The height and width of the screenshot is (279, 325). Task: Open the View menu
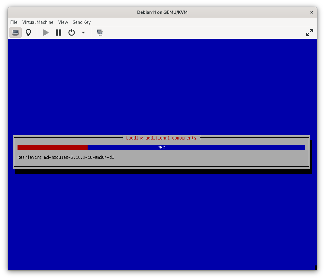(63, 22)
